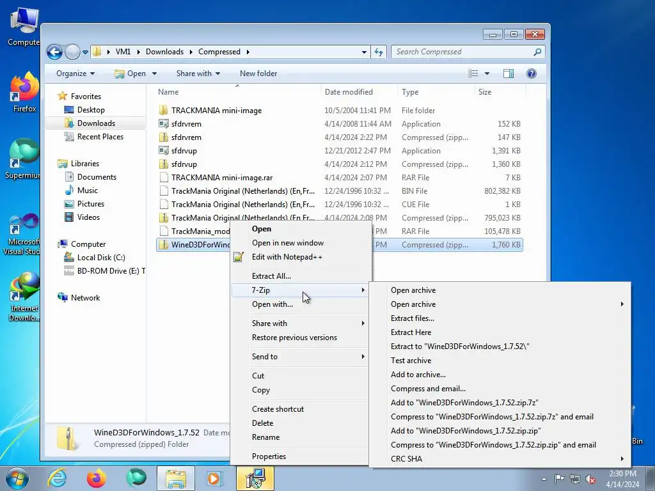Select the TRACKMANIA mini-image folder icon
655x491 pixels.
164,110
